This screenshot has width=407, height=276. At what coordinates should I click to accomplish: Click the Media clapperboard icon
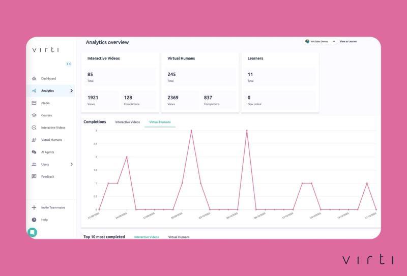(x=34, y=103)
